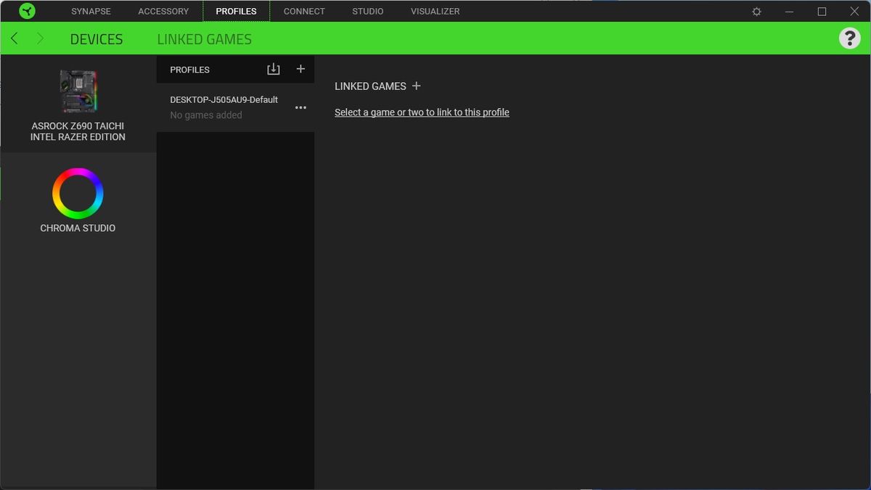The height and width of the screenshot is (490, 871).
Task: Click the select a game link
Action: (422, 113)
